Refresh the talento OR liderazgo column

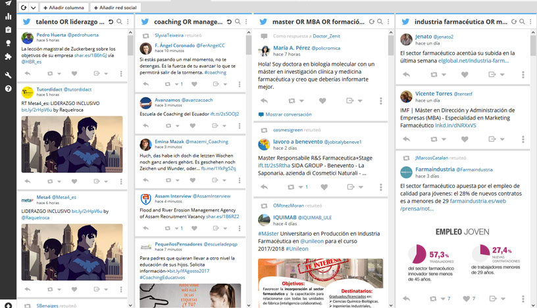click(111, 22)
